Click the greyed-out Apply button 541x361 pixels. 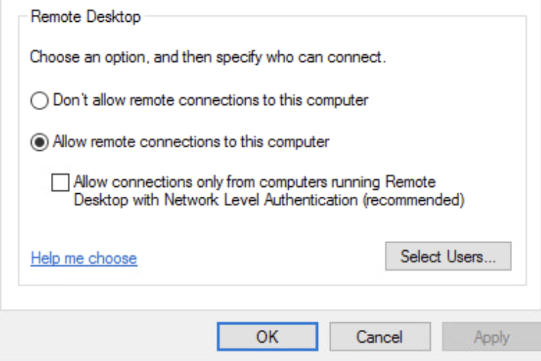pyautogui.click(x=492, y=337)
